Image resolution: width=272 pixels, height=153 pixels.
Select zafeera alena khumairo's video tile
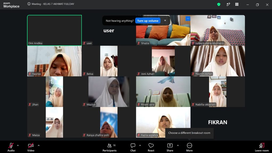(218, 30)
